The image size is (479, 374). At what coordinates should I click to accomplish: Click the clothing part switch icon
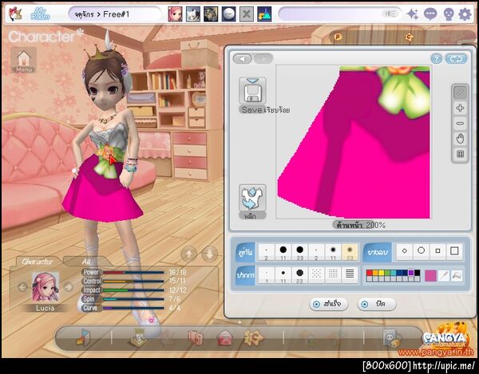[252, 198]
